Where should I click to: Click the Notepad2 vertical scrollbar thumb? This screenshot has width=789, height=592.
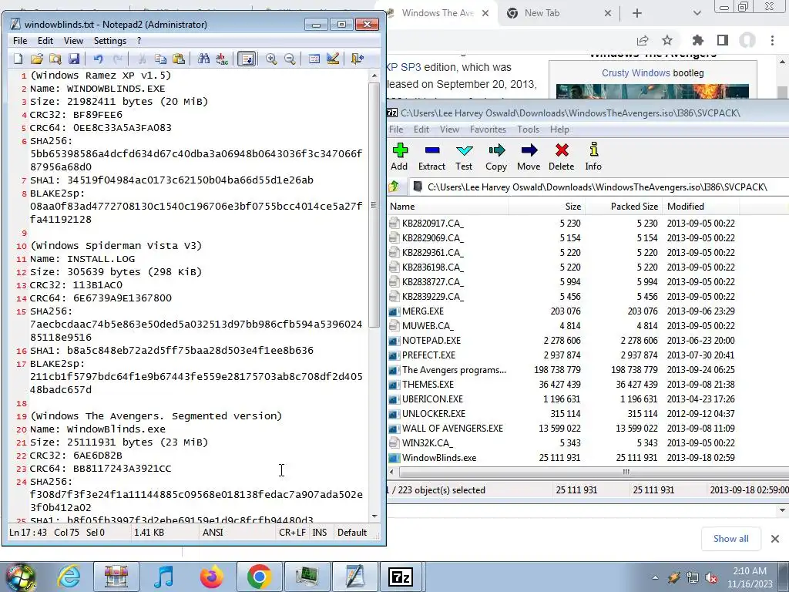click(x=374, y=205)
